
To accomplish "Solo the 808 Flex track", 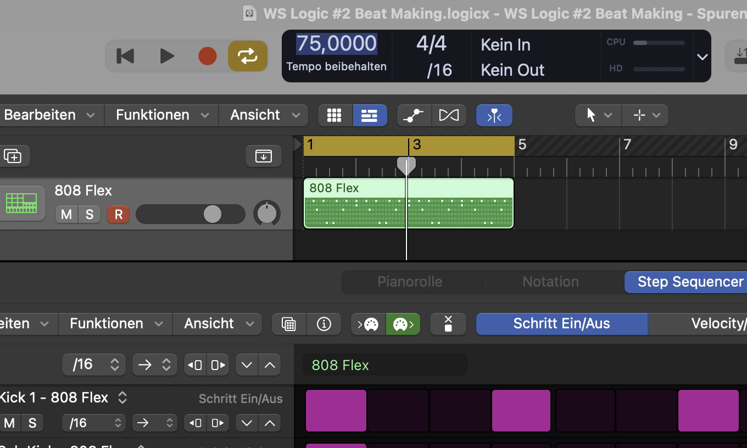I will [90, 214].
